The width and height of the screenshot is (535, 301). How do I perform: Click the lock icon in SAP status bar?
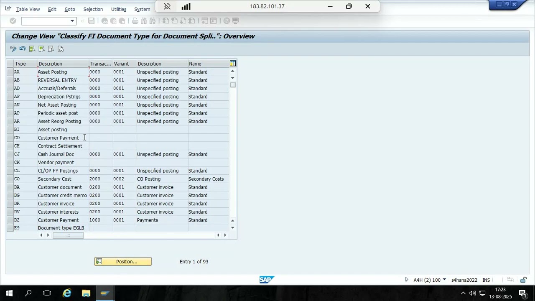pyautogui.click(x=523, y=280)
